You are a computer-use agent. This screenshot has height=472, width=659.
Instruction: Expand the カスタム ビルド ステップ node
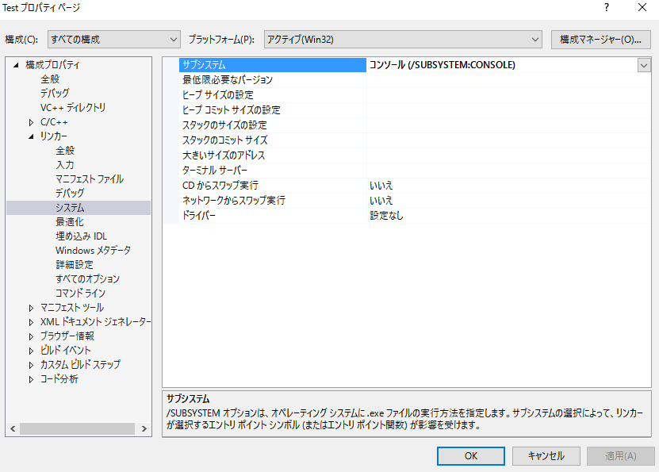tap(31, 365)
